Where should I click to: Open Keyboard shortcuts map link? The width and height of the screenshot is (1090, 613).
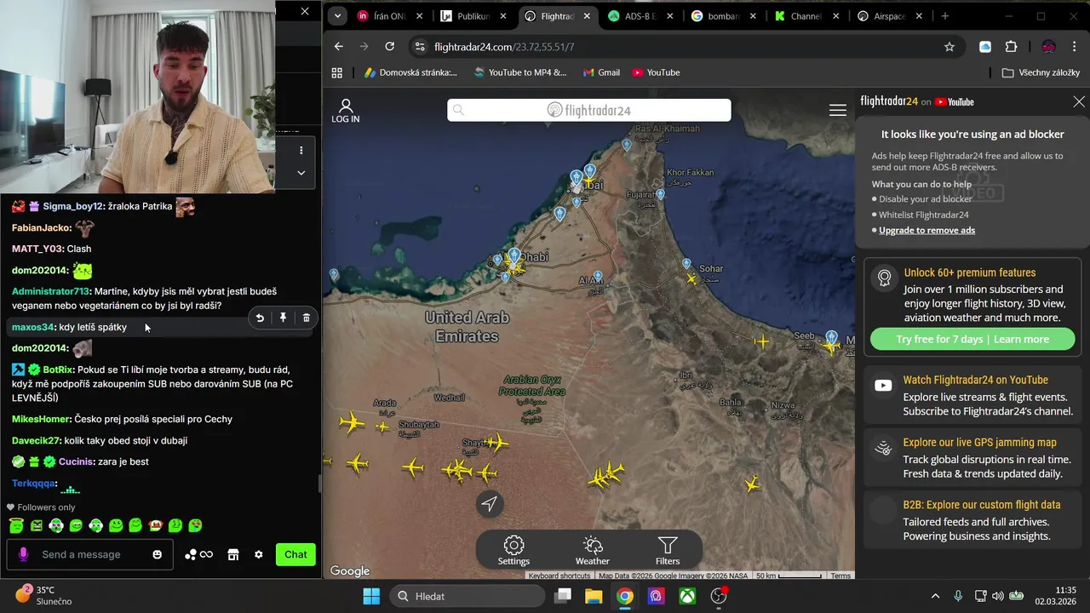559,576
